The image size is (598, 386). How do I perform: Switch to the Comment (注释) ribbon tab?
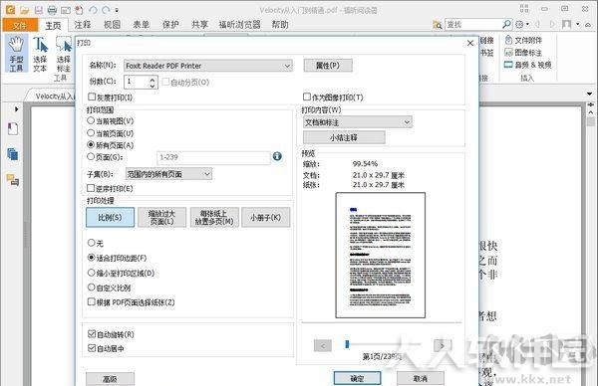(x=83, y=25)
